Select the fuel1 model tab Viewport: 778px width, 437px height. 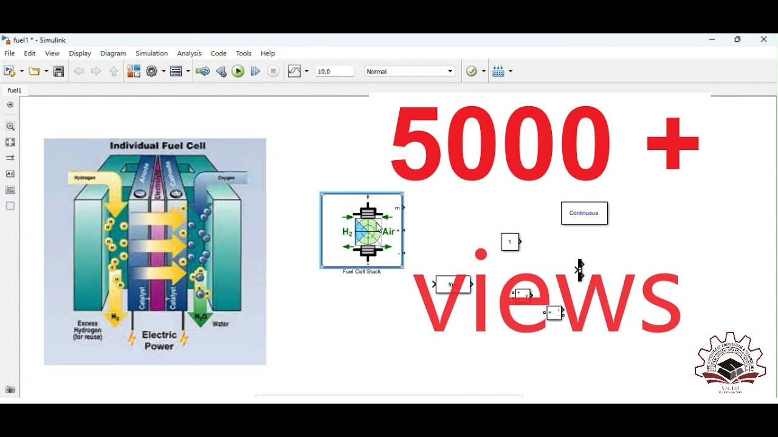point(15,90)
